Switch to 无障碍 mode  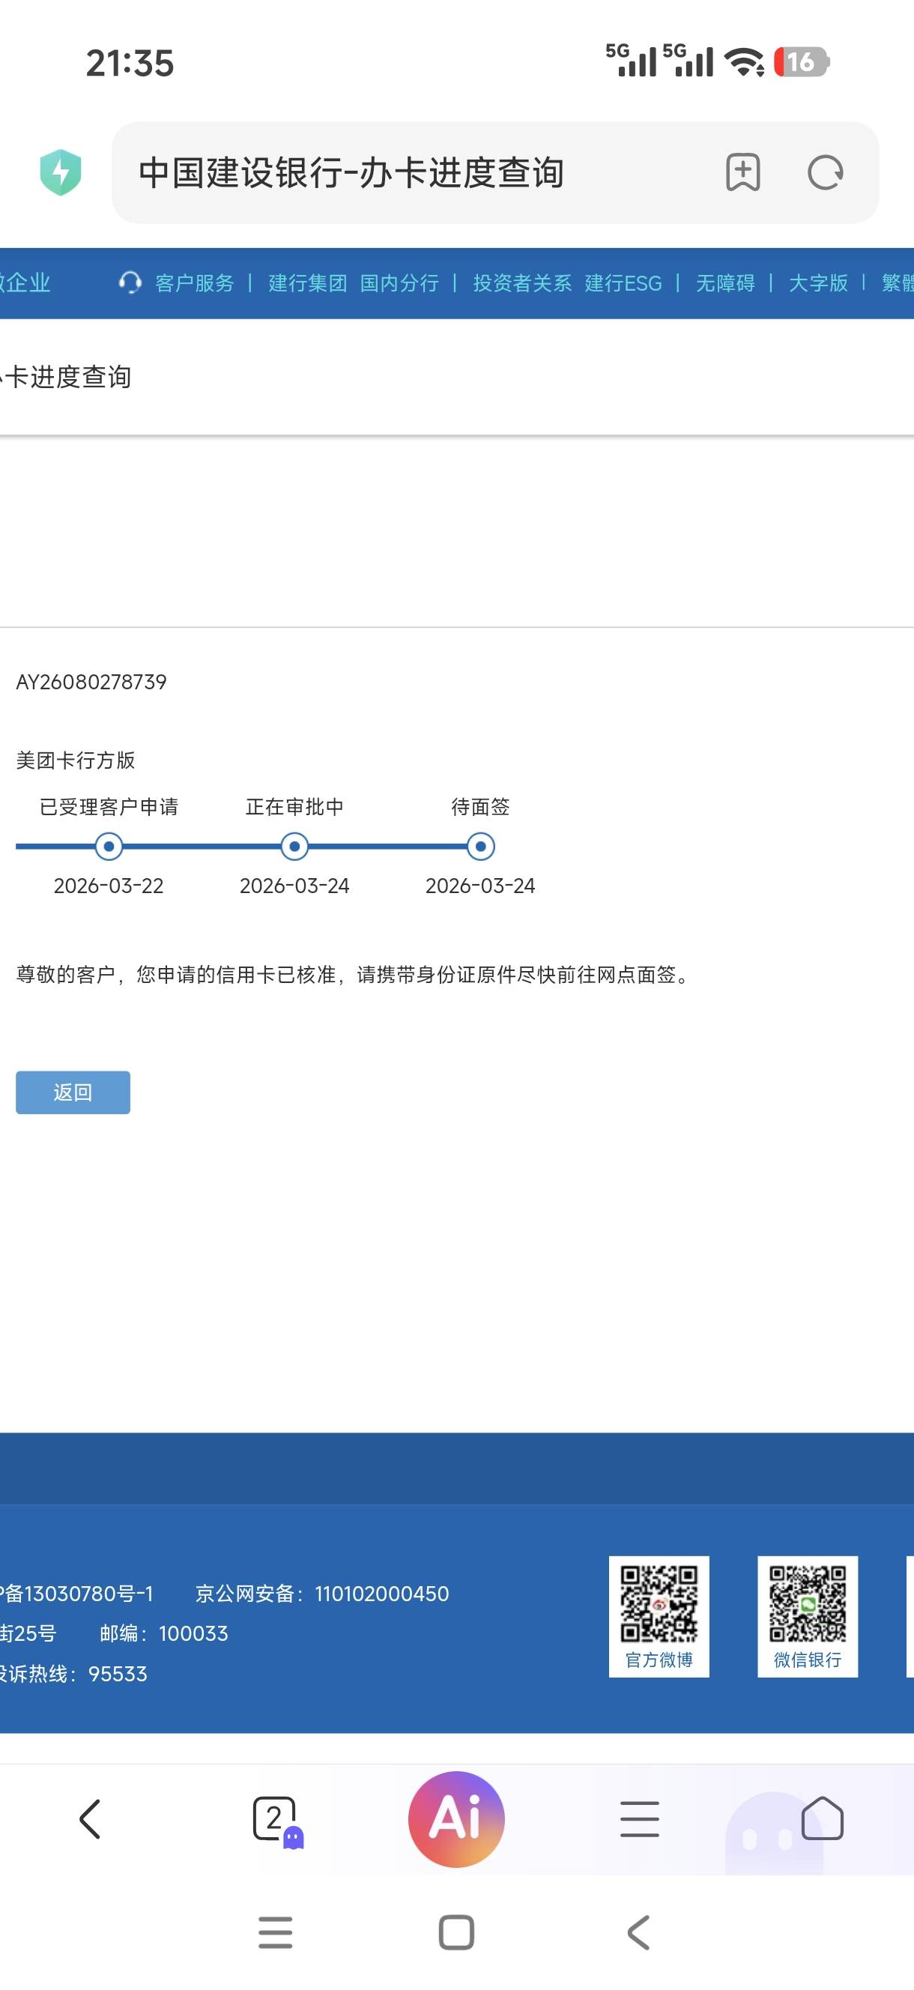coord(724,283)
